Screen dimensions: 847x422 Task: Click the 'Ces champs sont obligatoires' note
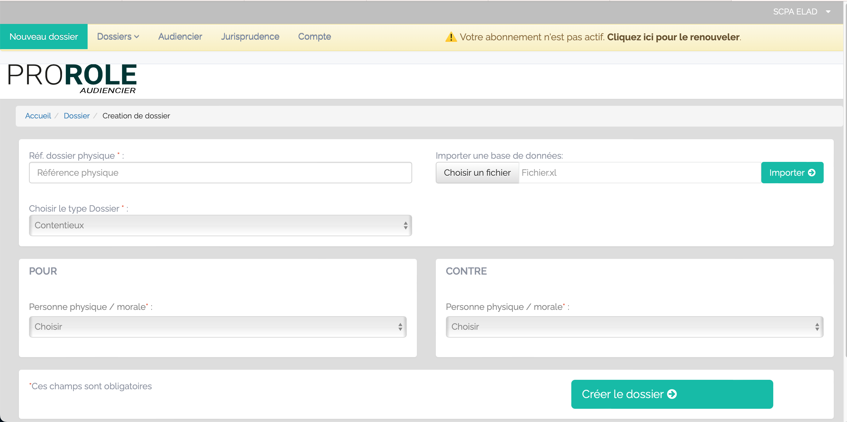[x=90, y=386]
